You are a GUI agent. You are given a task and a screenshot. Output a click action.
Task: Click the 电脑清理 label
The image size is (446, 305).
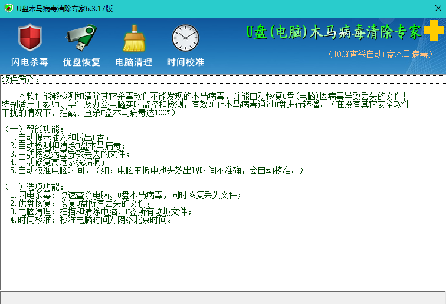click(134, 62)
